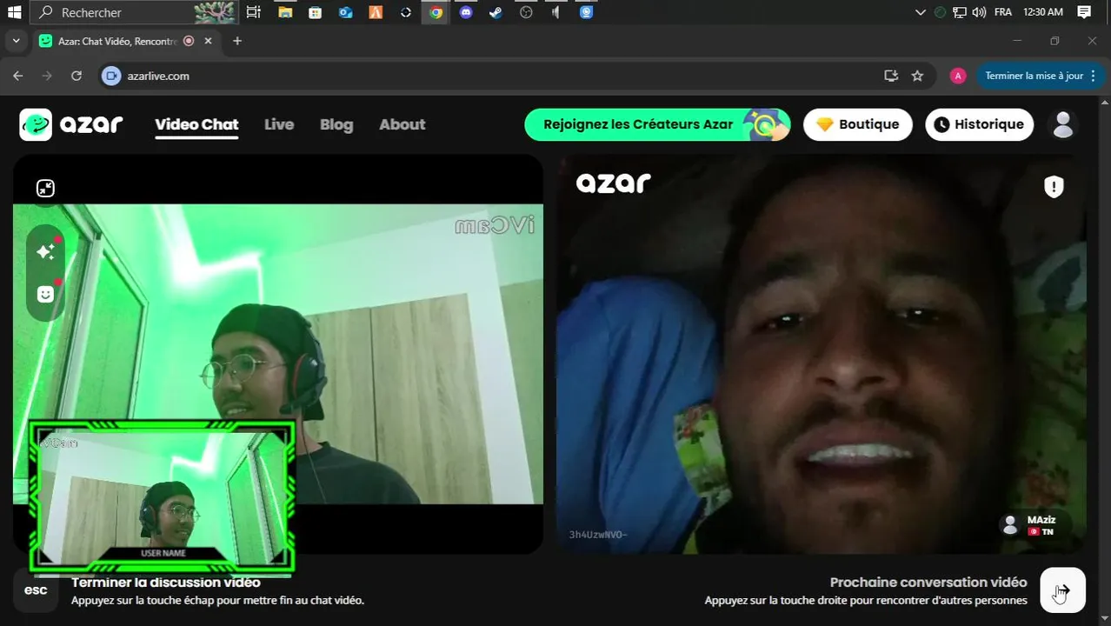The width and height of the screenshot is (1111, 626).
Task: Open the network icon in the system tray
Action: (959, 12)
